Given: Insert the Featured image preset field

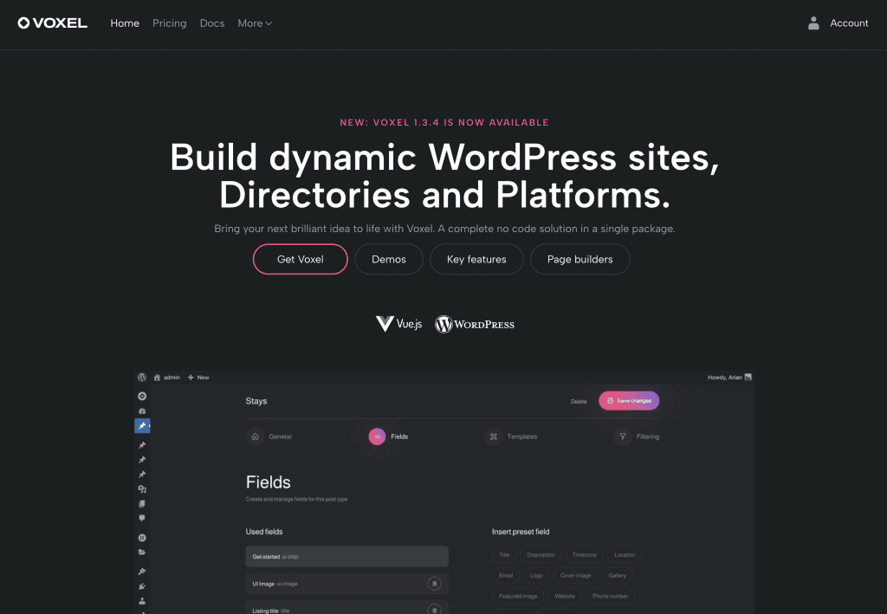Looking at the screenshot, I should point(518,596).
